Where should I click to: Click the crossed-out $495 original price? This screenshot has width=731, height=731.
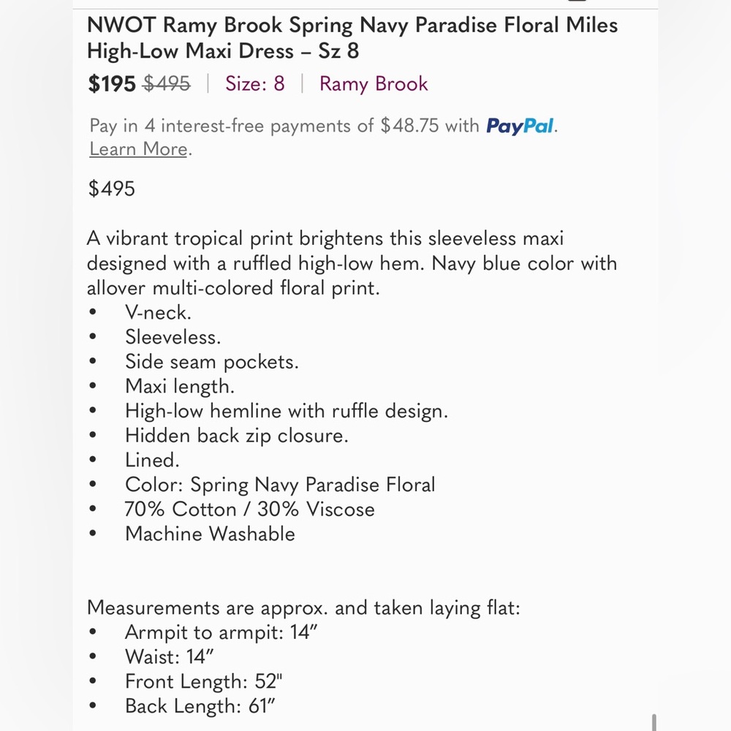pyautogui.click(x=167, y=84)
